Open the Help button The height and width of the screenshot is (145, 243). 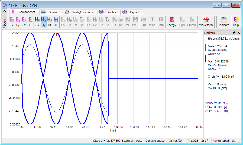pyautogui.click(x=236, y=21)
